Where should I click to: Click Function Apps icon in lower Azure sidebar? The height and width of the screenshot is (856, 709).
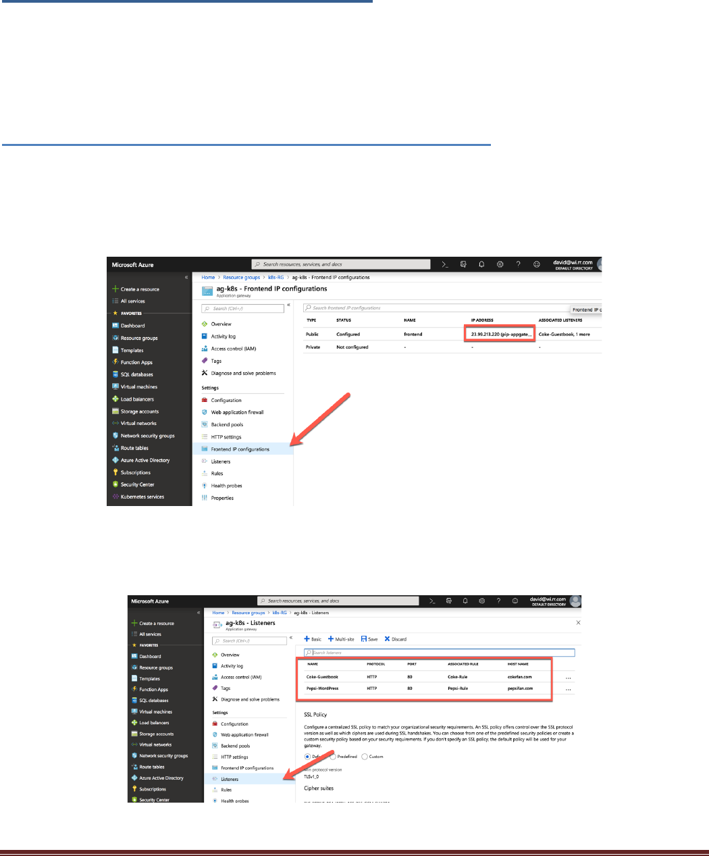tap(134, 689)
